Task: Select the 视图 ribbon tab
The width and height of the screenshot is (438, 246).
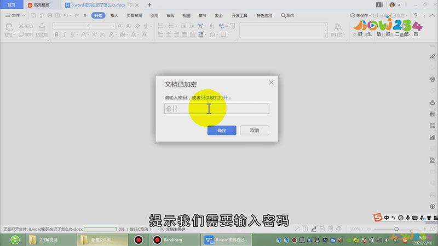Action: pos(186,15)
